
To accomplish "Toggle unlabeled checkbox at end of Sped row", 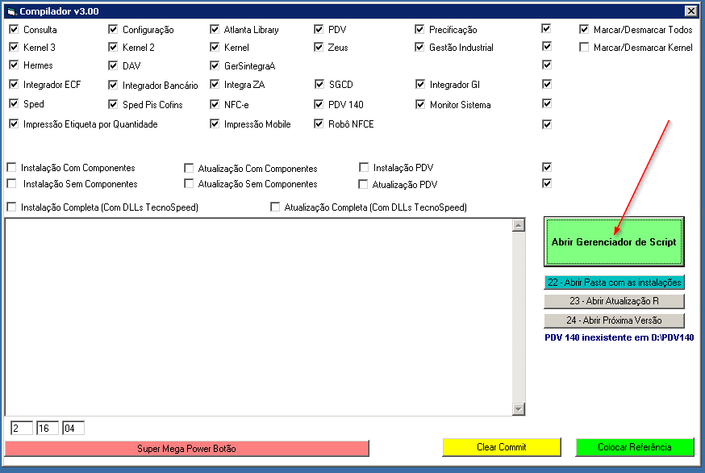I will [547, 103].
